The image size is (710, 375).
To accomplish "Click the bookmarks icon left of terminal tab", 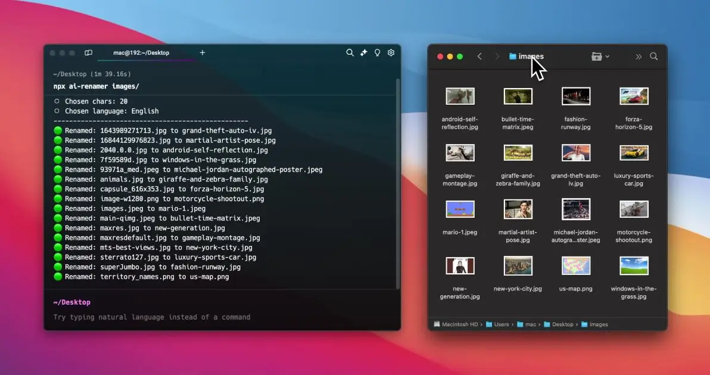I will [88, 52].
